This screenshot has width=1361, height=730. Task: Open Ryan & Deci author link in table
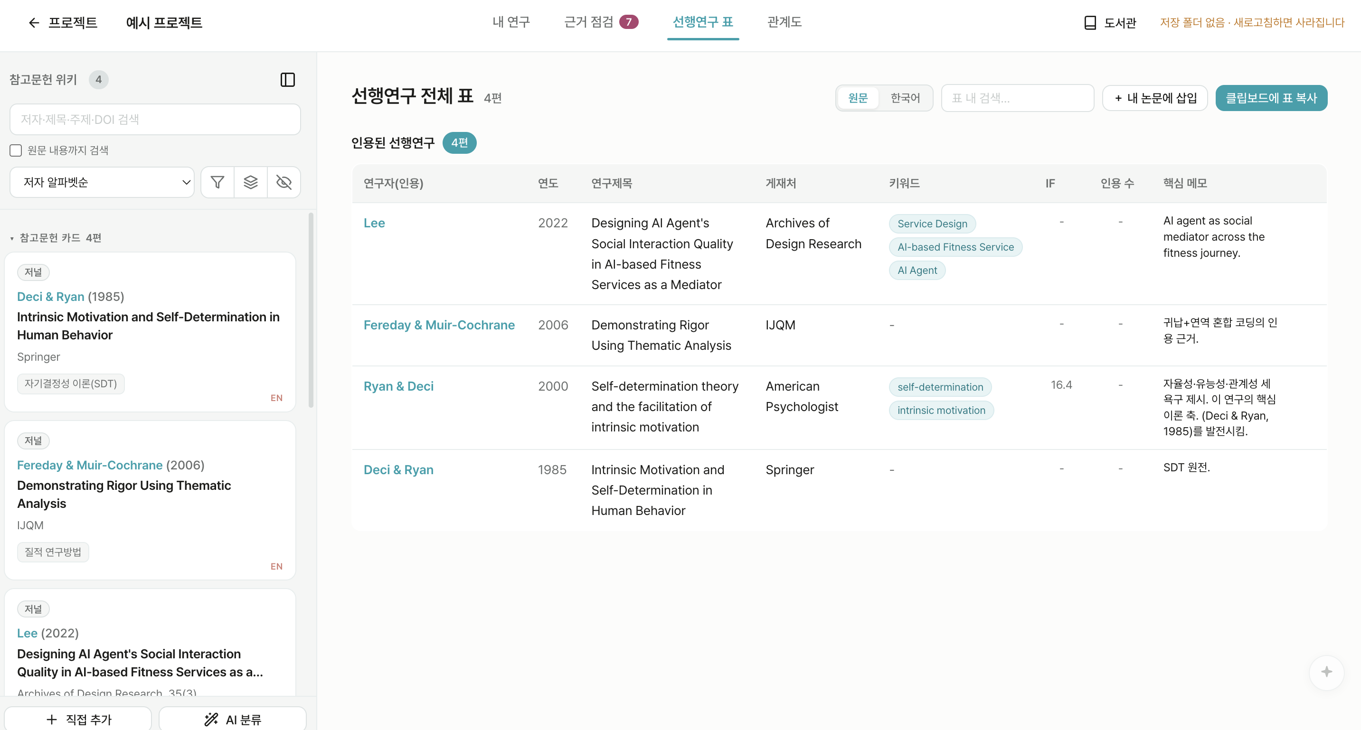point(398,386)
